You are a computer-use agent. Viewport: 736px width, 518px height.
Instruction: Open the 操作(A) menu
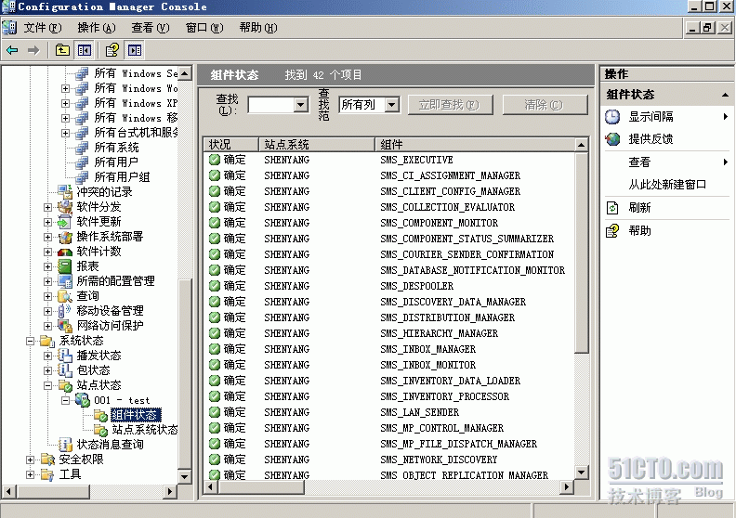point(97,28)
